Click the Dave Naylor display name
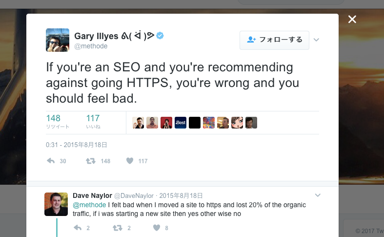 [x=92, y=195]
